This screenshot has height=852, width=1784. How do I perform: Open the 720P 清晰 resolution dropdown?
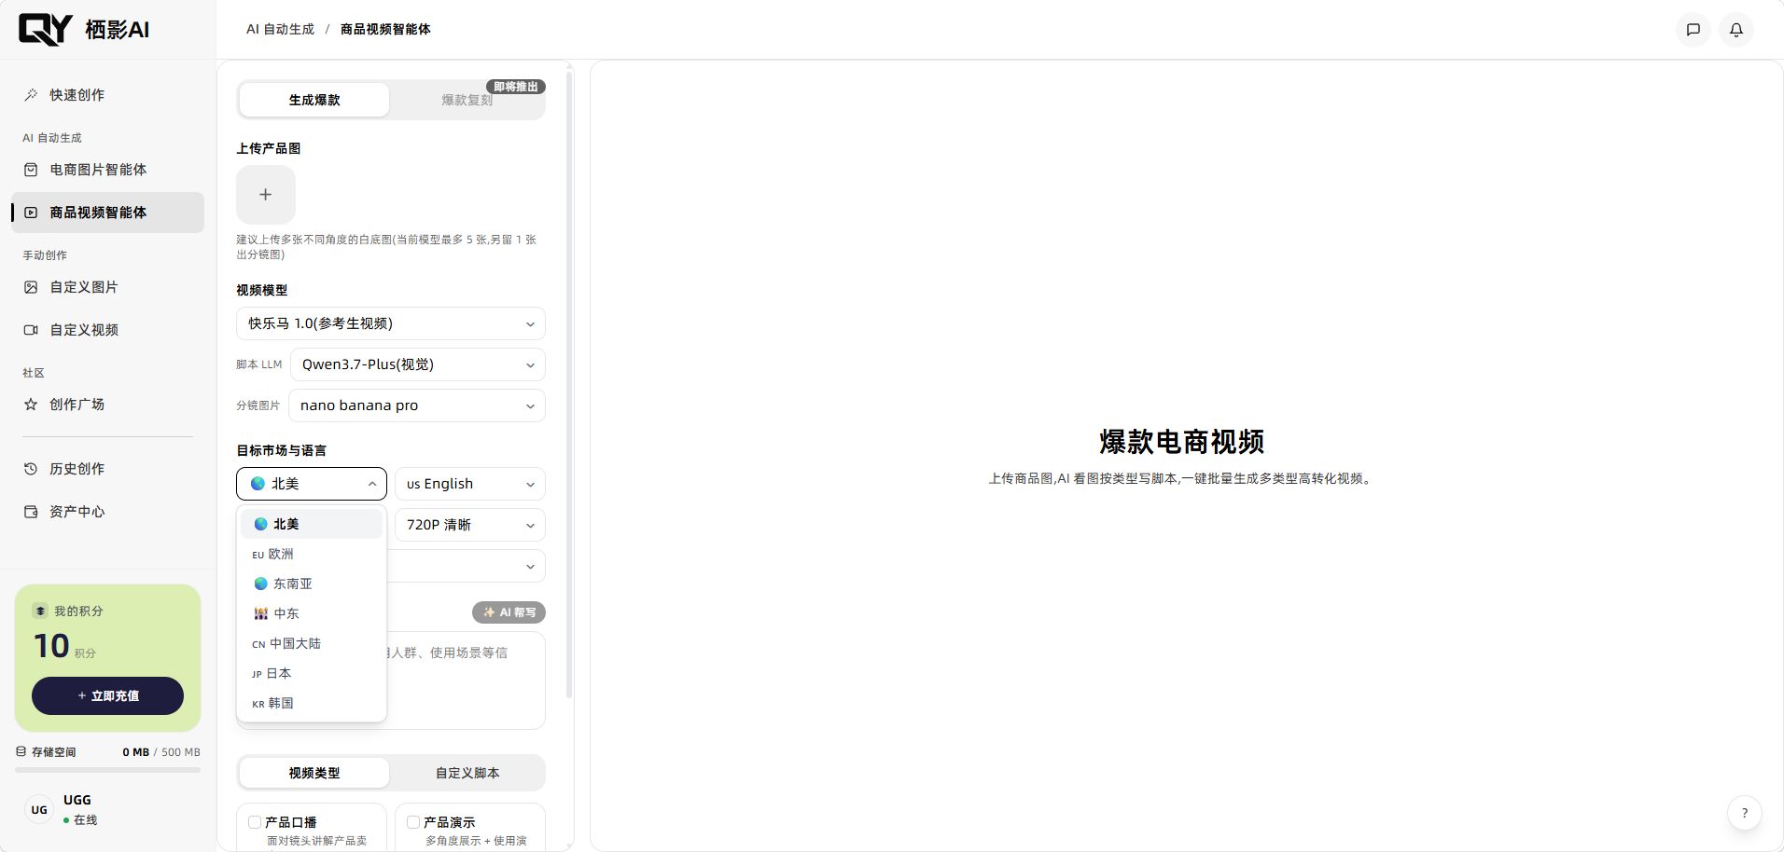[470, 525]
